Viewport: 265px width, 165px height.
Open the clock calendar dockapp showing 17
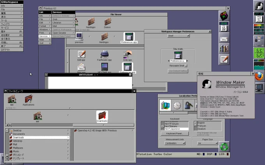tap(259, 17)
